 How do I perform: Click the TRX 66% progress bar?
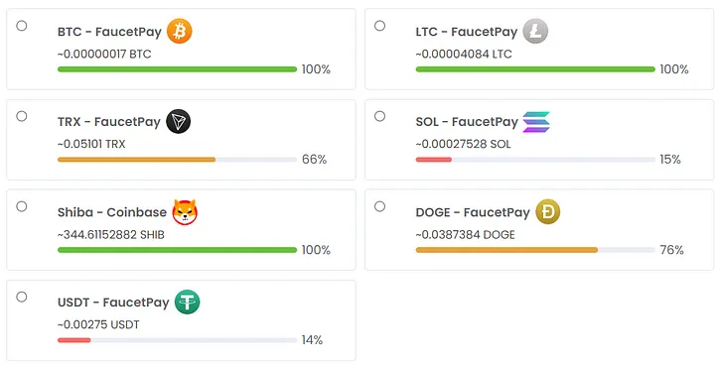(x=178, y=160)
